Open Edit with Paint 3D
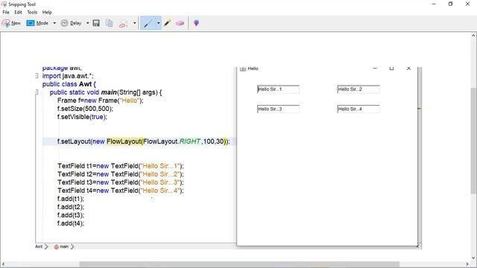This screenshot has height=268, width=477. (196, 23)
